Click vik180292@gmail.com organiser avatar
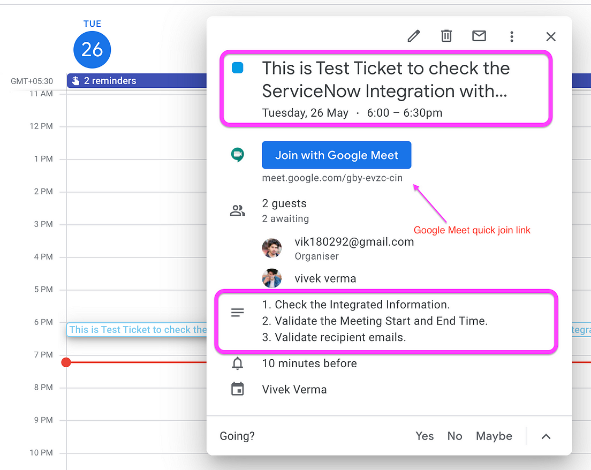Screen dimensions: 591x470 271,248
